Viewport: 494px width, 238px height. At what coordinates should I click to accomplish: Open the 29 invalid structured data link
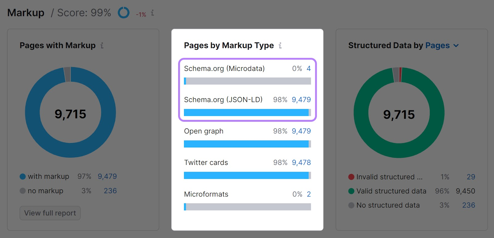tap(471, 177)
